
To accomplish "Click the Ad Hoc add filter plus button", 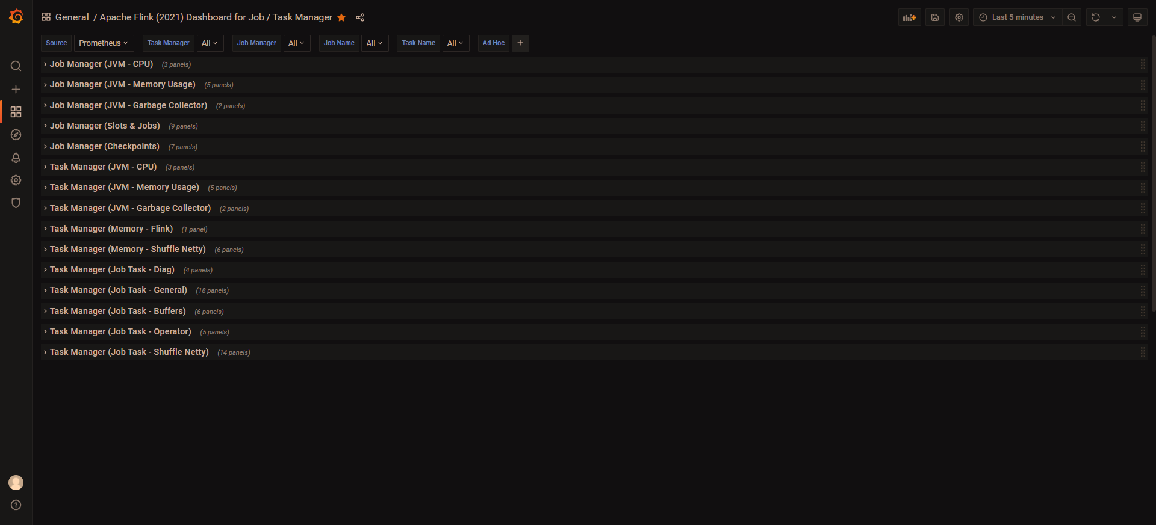I will point(520,43).
